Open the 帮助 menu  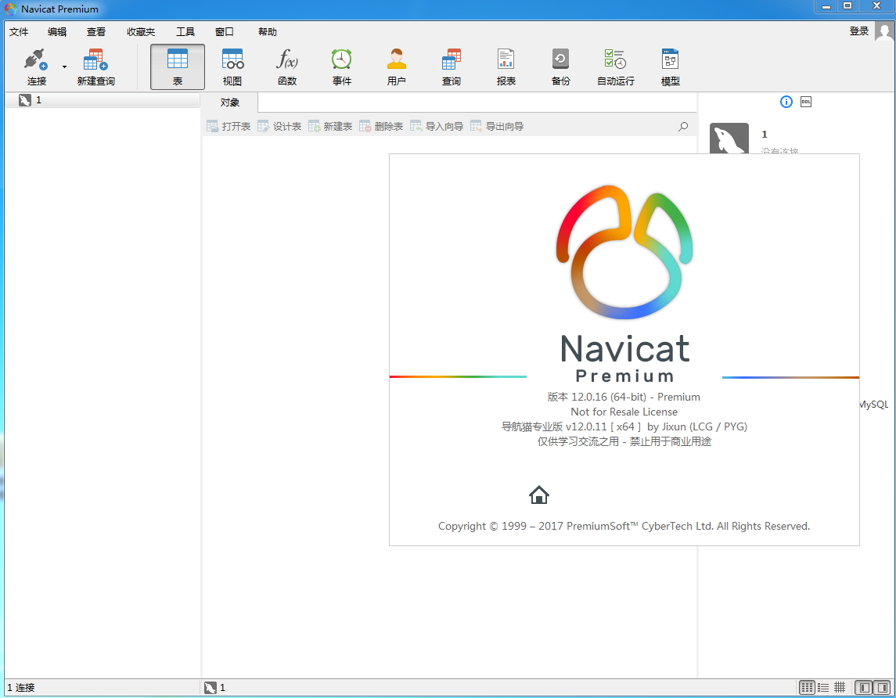pos(268,32)
